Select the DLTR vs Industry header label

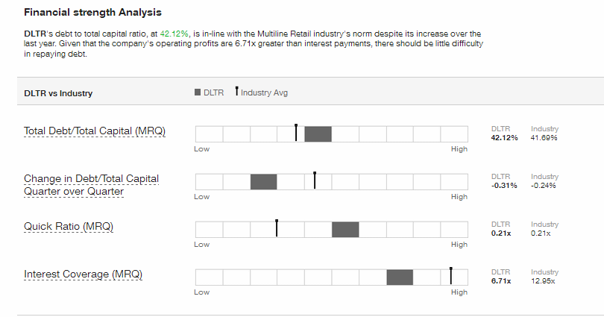(58, 93)
